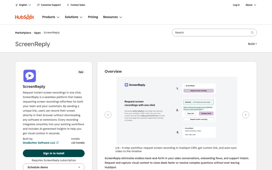272x170 pixels.
Task: Open OneButton Software LLC link
Action: 39,143
